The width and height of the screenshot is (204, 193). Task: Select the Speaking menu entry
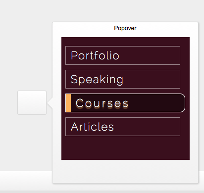point(123,79)
